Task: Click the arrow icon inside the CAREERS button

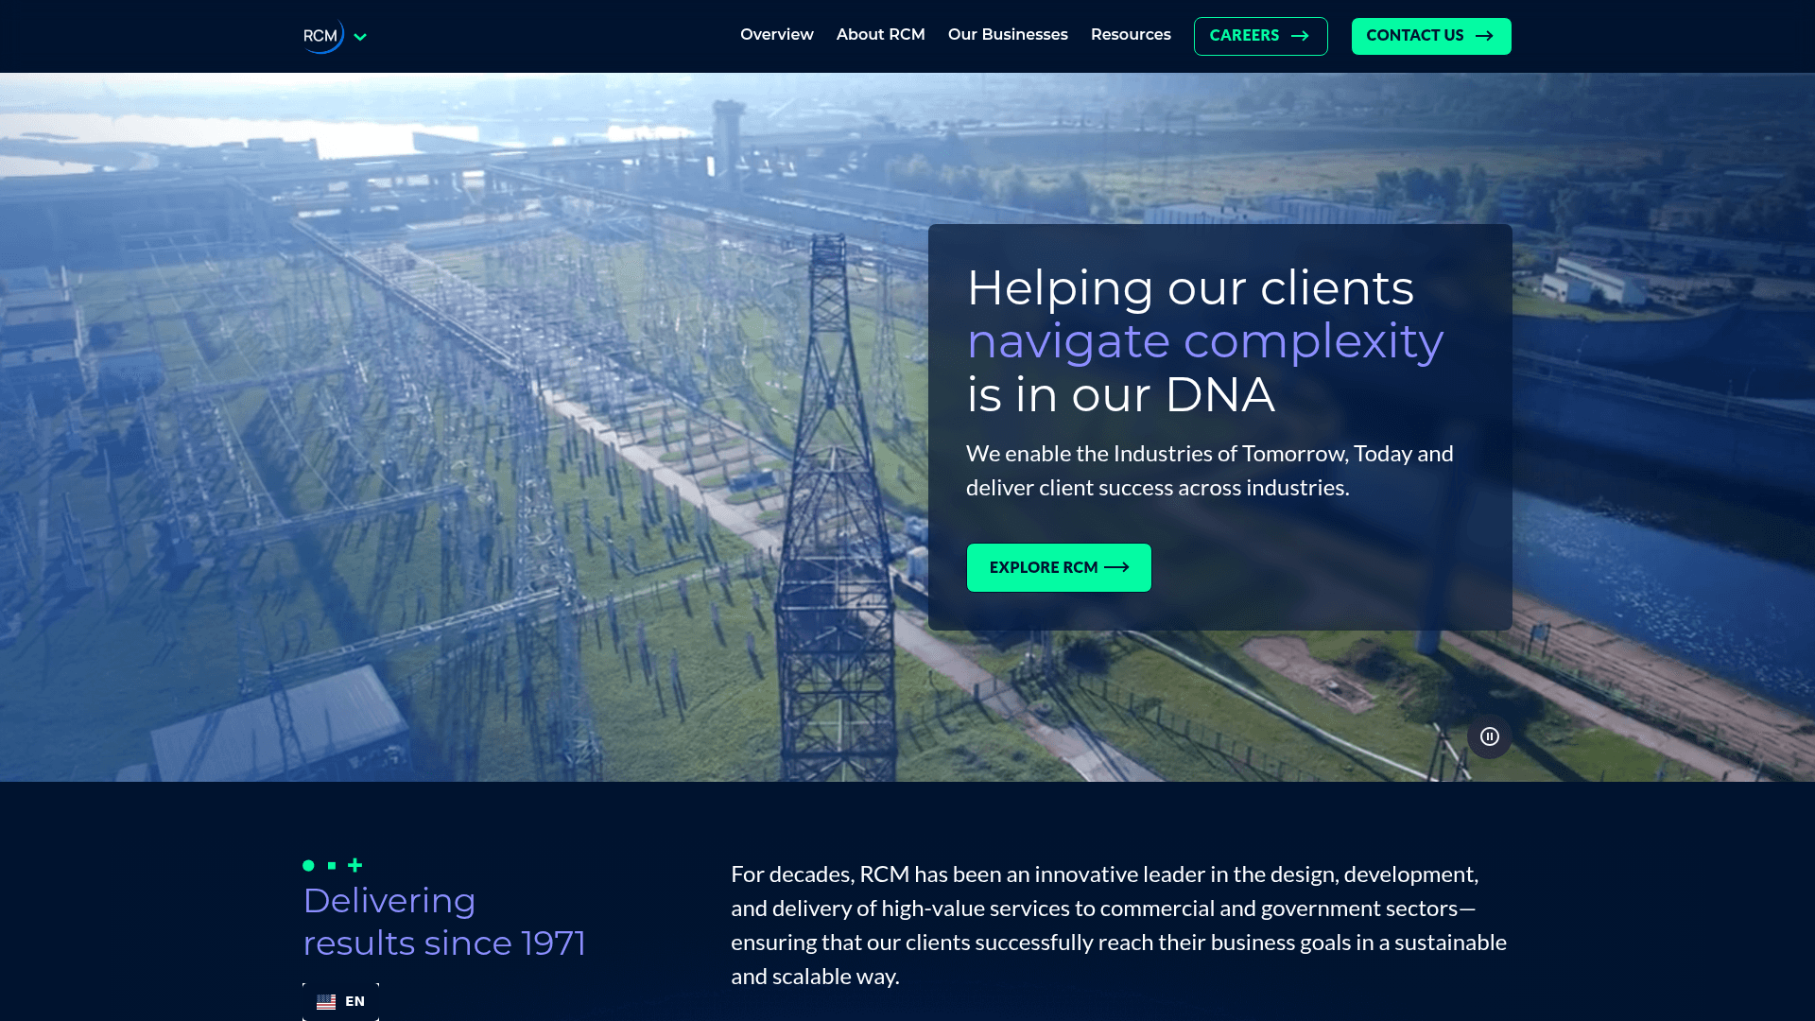Action: (1301, 36)
